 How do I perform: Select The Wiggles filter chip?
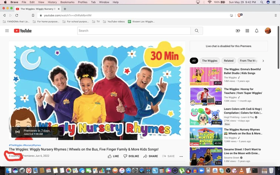pos(210,61)
